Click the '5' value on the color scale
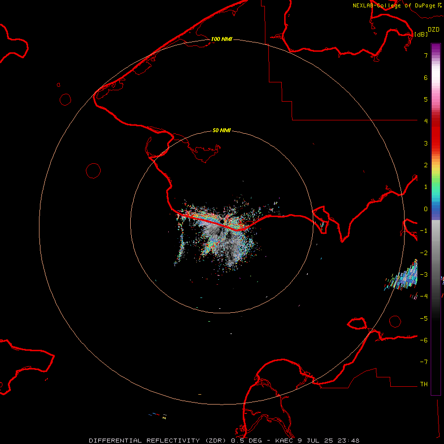 pyautogui.click(x=426, y=99)
